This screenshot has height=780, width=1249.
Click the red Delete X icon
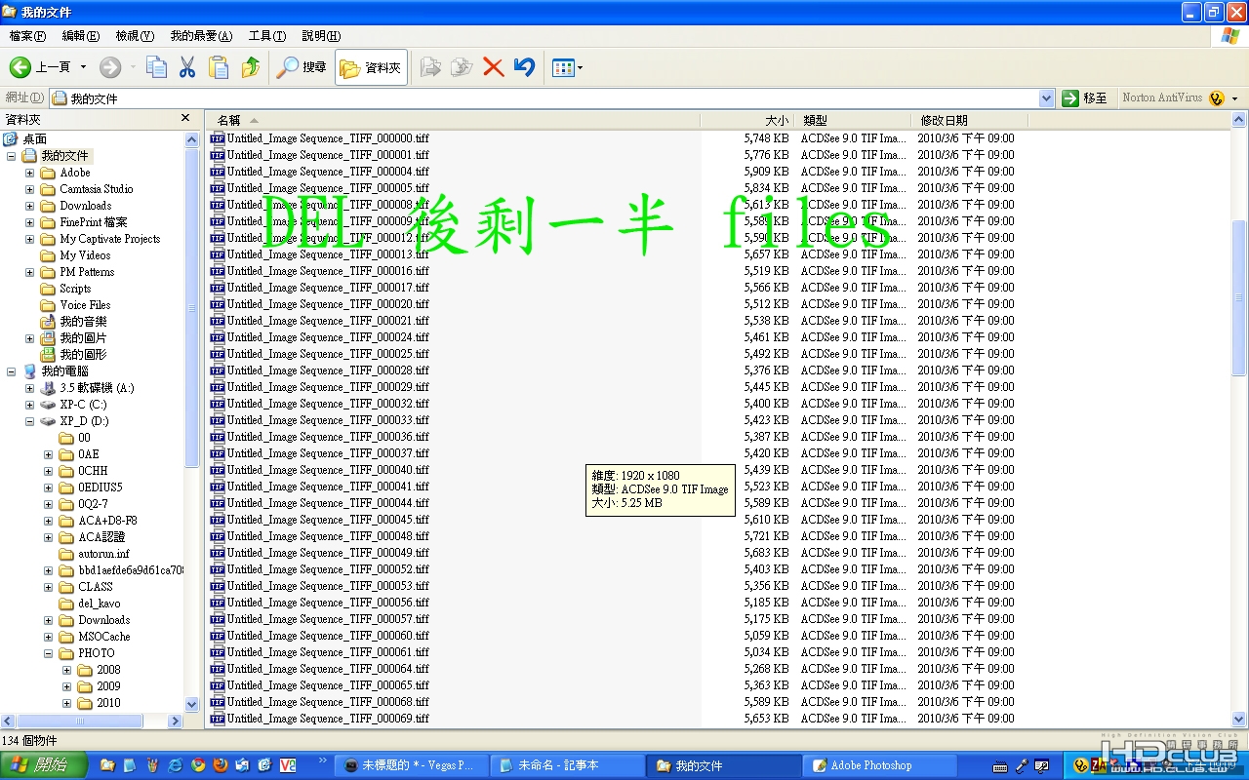pyautogui.click(x=494, y=67)
